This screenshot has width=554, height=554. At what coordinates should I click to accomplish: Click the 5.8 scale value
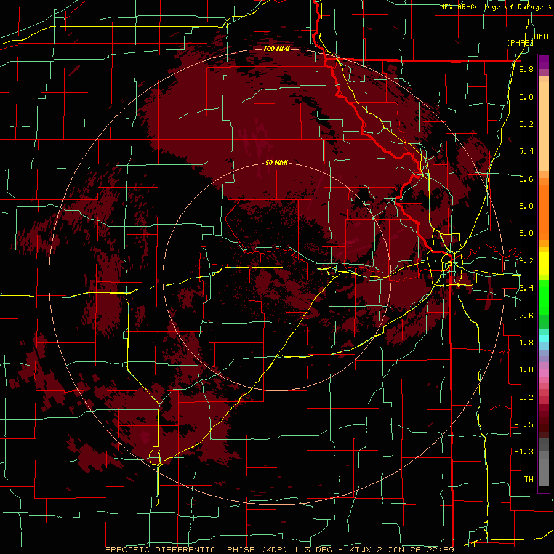click(x=526, y=206)
